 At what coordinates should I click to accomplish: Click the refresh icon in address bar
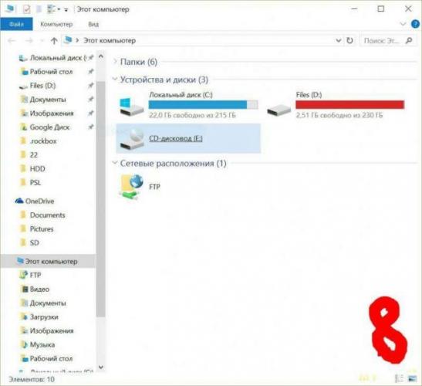(x=349, y=40)
